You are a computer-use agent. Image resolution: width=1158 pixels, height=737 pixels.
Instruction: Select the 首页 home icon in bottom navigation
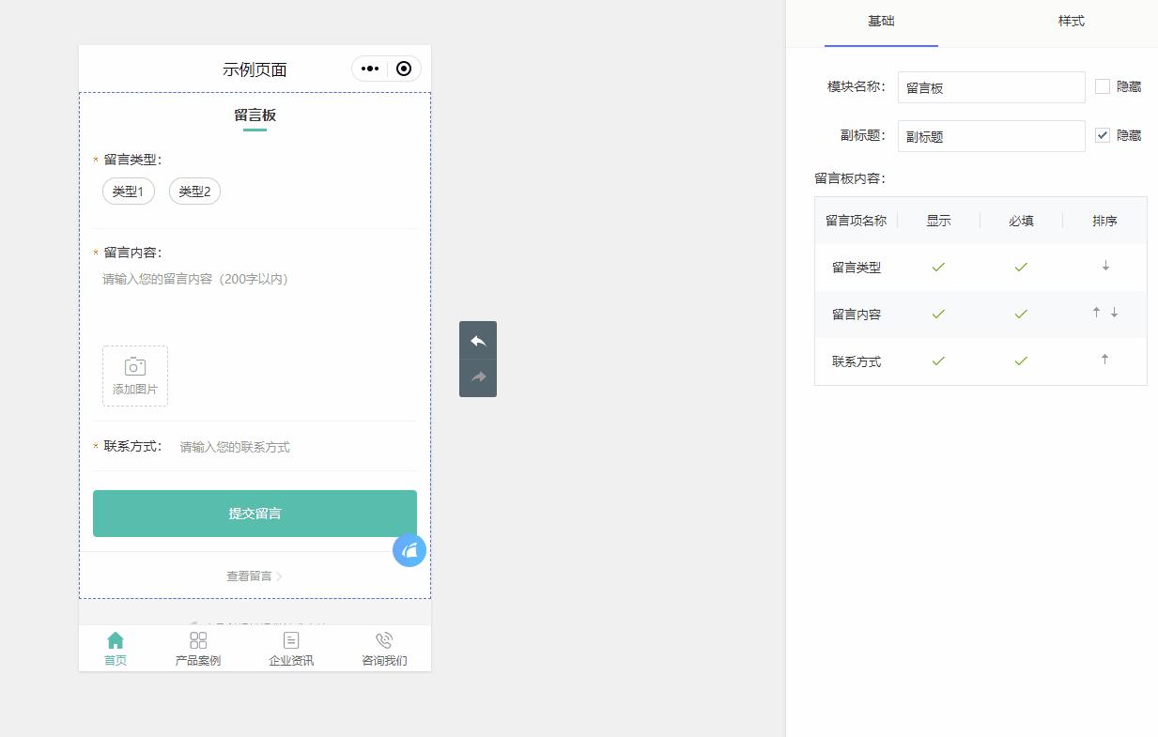[x=115, y=639]
